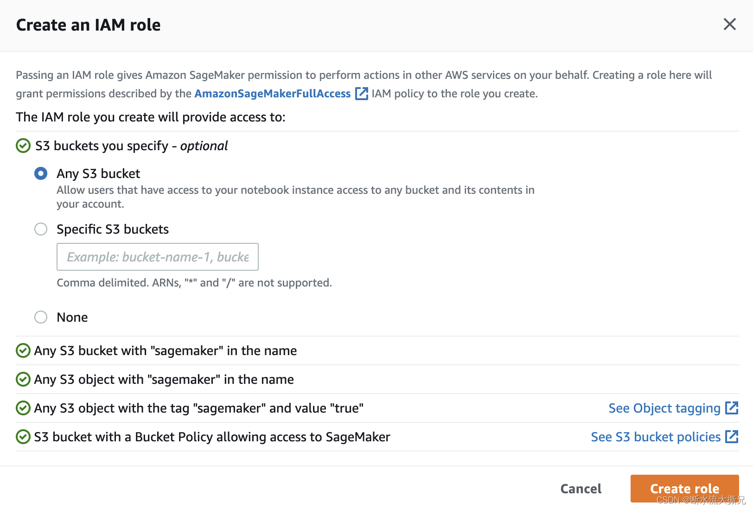
Task: Click 'Any S3 bucket with "sagemaker" in the name' text
Action: [x=166, y=351]
